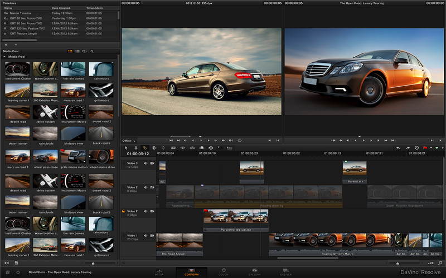The image size is (446, 278).
Task: Collapse the Media Pool folder triangle
Action: point(4,57)
